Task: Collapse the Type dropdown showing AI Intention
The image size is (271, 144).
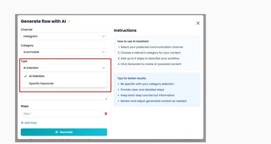Action: click(64, 68)
